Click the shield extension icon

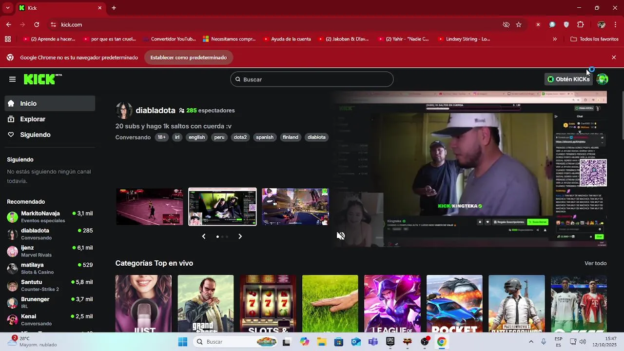[x=566, y=24]
